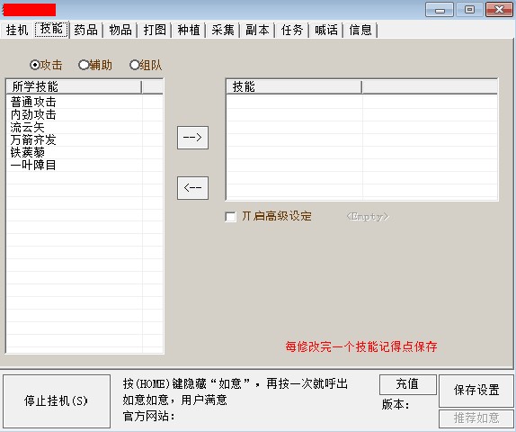Image resolution: width=516 pixels, height=432 pixels.
Task: Click the 停止挂机(S) button
Action: [57, 401]
